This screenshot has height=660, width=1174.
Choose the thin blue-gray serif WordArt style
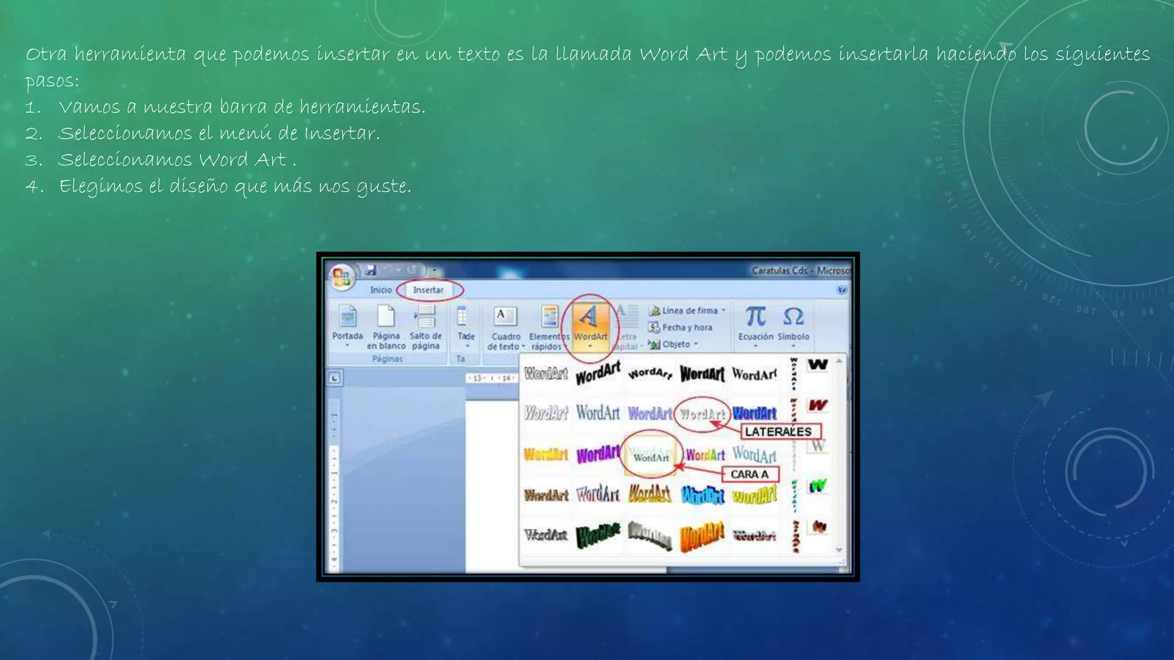(597, 412)
